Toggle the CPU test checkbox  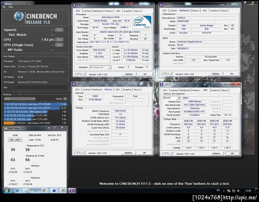point(66,40)
